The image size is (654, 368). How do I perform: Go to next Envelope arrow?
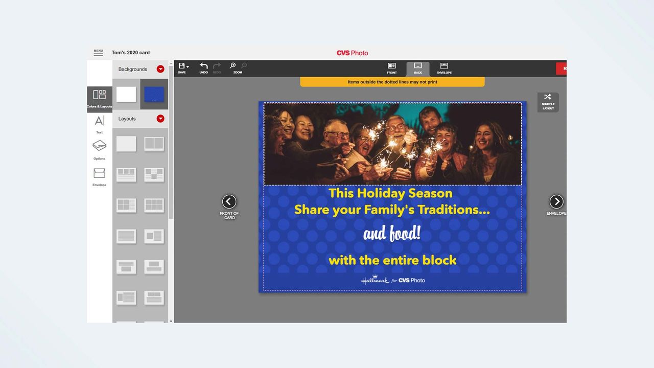(556, 201)
